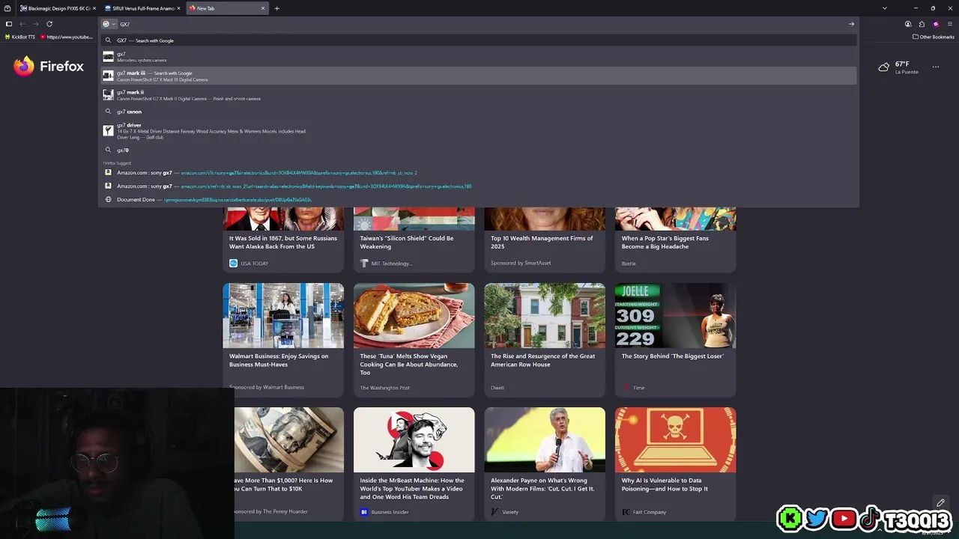Click the Firefox logo on new tab page
This screenshot has height=539, width=959.
click(49, 67)
